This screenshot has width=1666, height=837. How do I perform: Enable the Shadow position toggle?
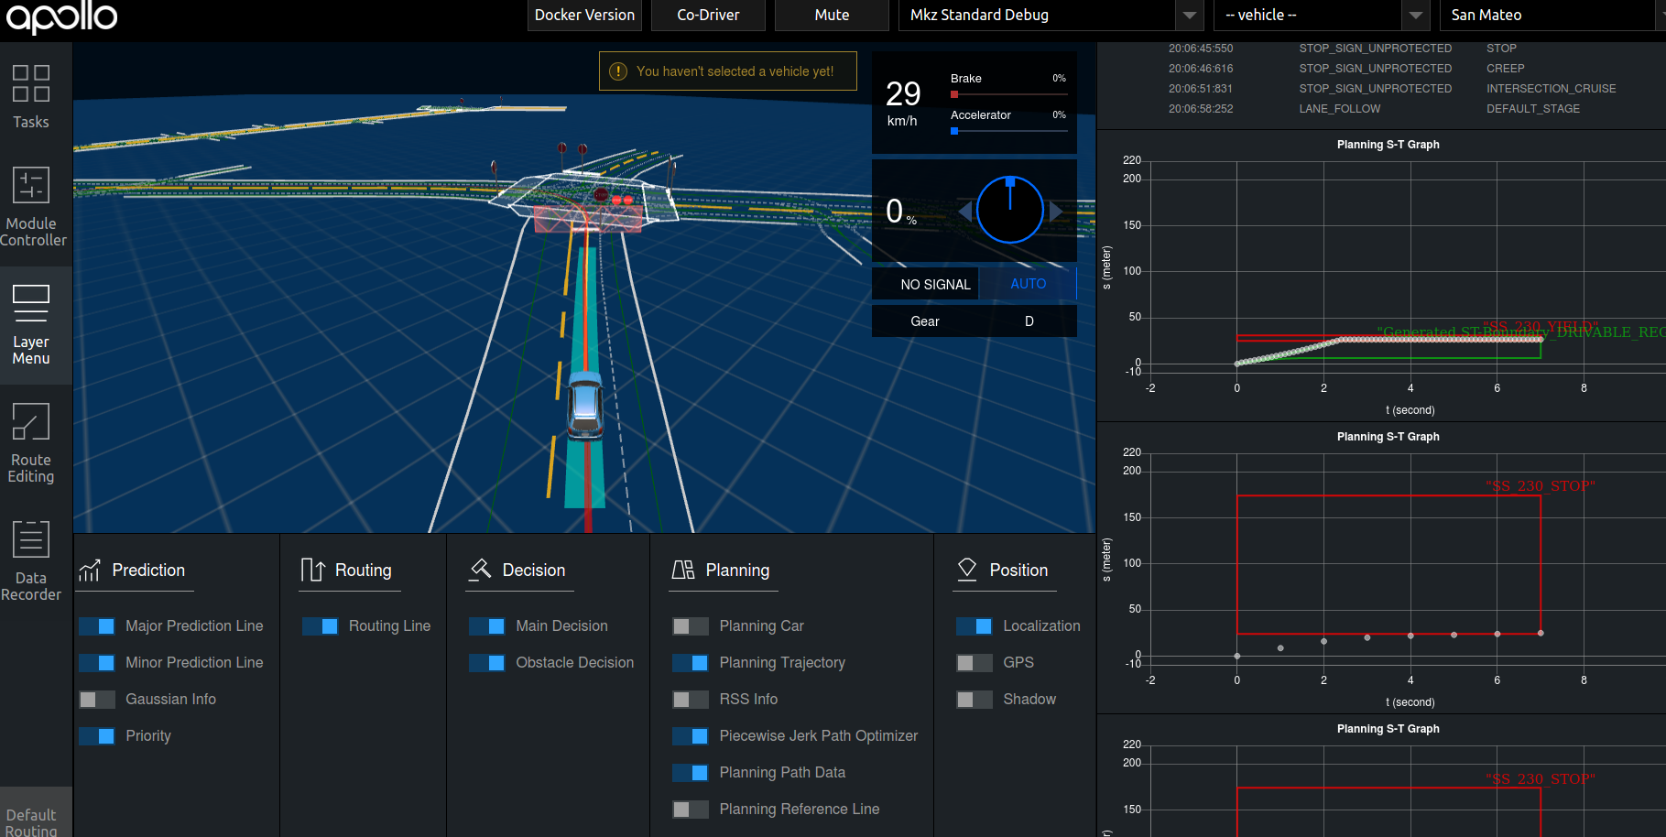[975, 700]
